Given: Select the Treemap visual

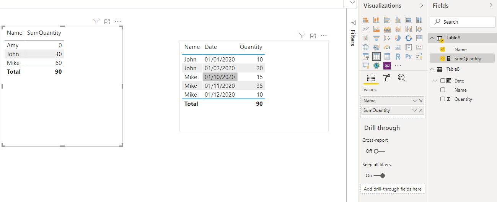Looking at the screenshot, I should click(x=419, y=38).
